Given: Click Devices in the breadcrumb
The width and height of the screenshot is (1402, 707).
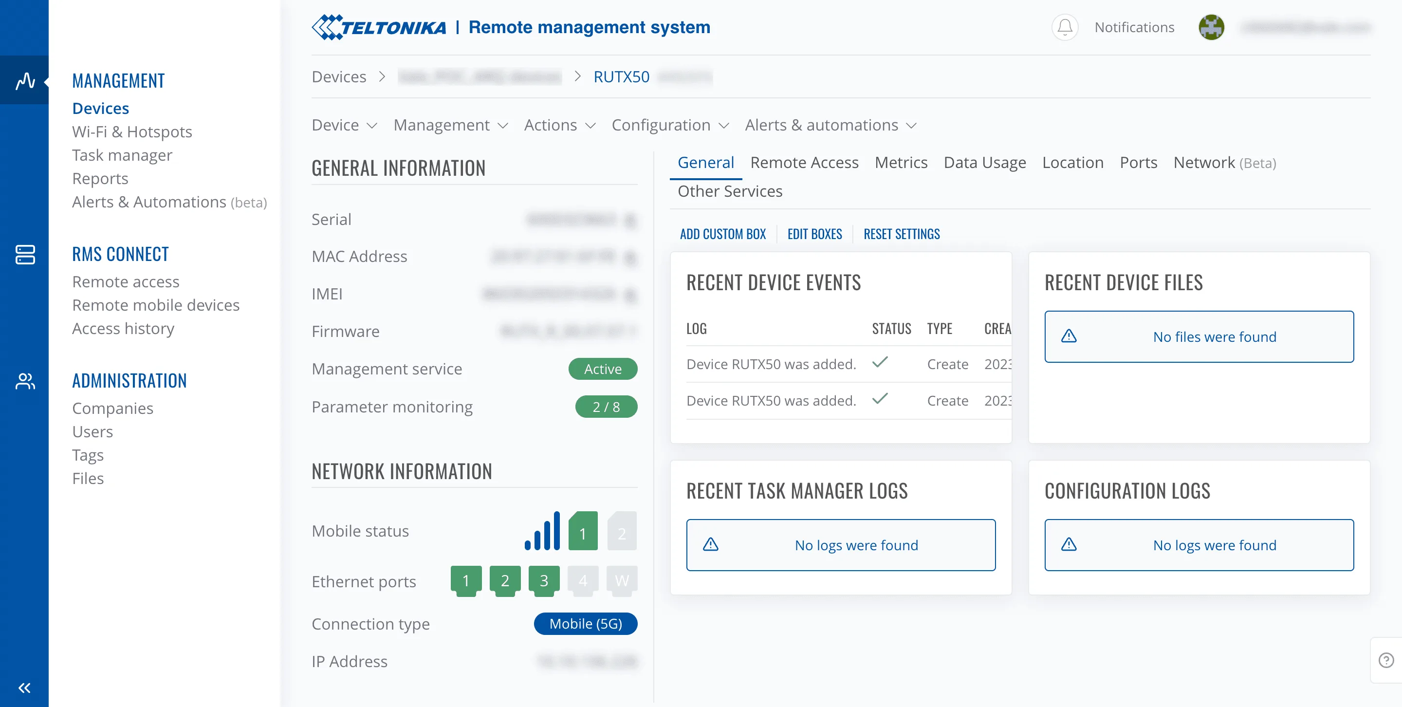Looking at the screenshot, I should click(x=339, y=77).
